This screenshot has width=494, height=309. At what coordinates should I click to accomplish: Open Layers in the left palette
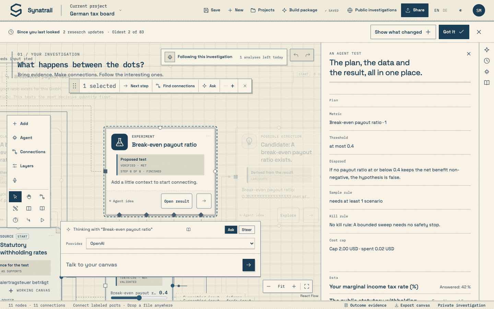click(29, 166)
